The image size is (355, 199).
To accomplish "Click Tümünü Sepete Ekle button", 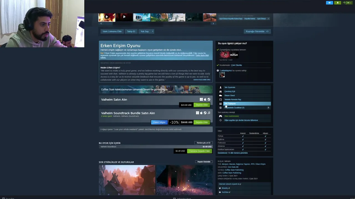I will coord(199,151).
